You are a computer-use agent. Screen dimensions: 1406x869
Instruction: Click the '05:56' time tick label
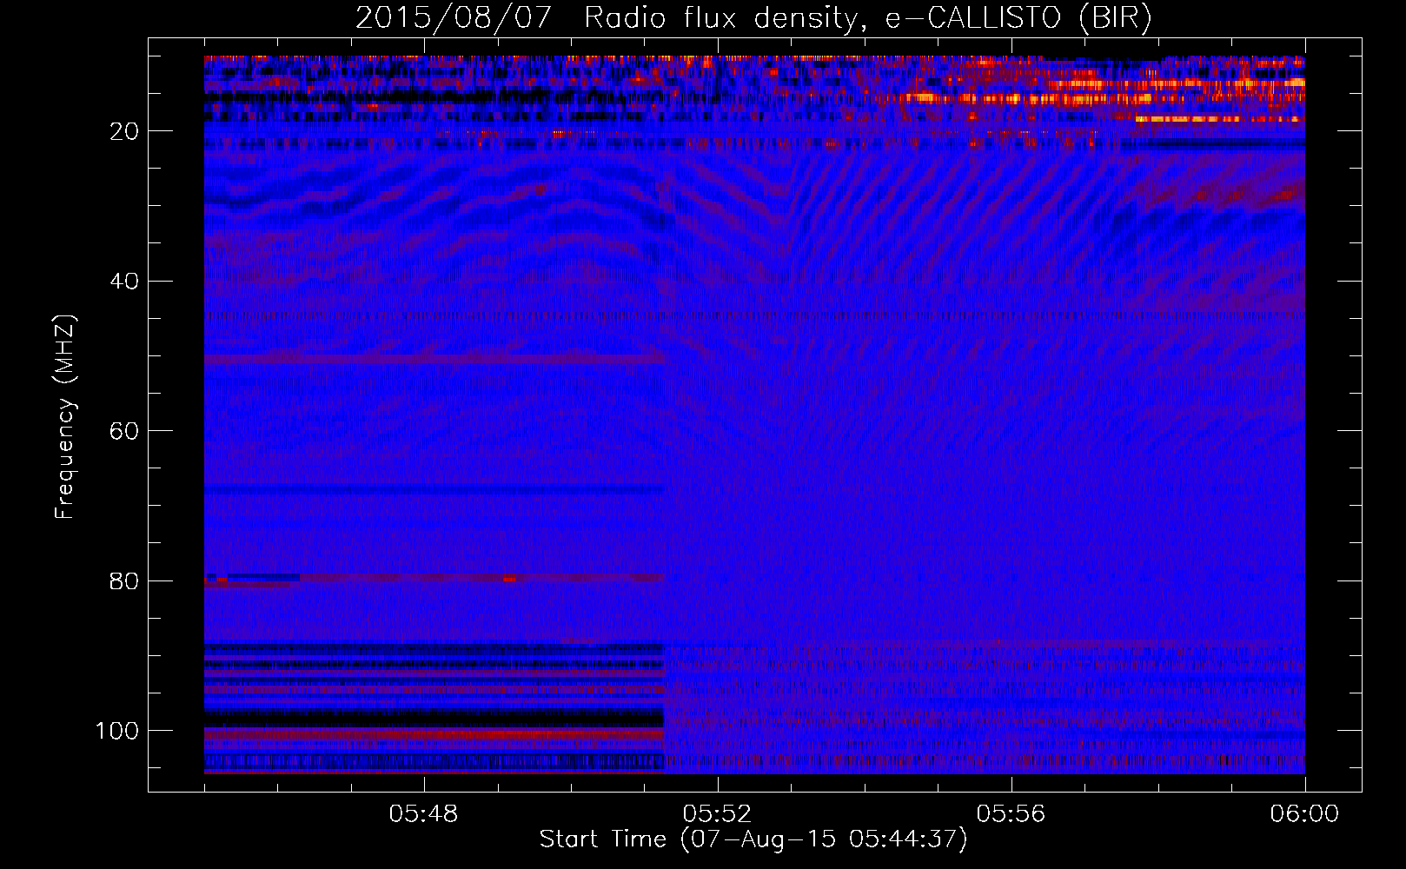pos(1011,814)
